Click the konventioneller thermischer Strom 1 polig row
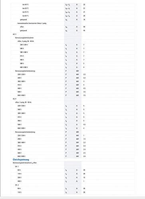The height and width of the screenshot is (199, 145). click(x=73, y=23)
